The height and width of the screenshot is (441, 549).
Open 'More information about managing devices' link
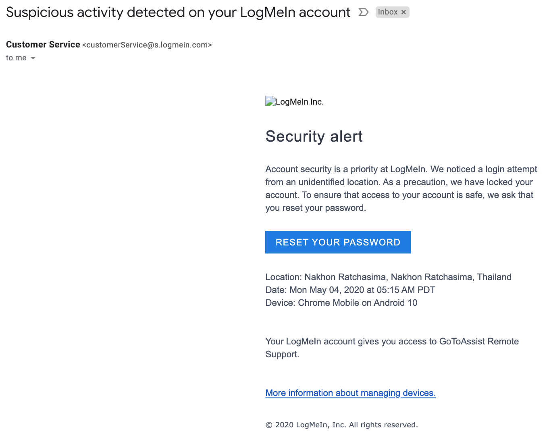click(x=350, y=393)
